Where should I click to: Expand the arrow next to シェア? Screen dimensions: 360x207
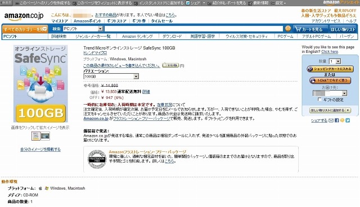click(204, 3)
